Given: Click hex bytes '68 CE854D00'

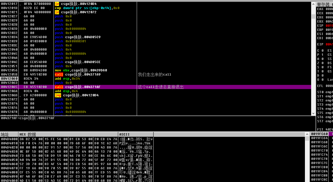Looking at the screenshot, I should click(35, 62).
